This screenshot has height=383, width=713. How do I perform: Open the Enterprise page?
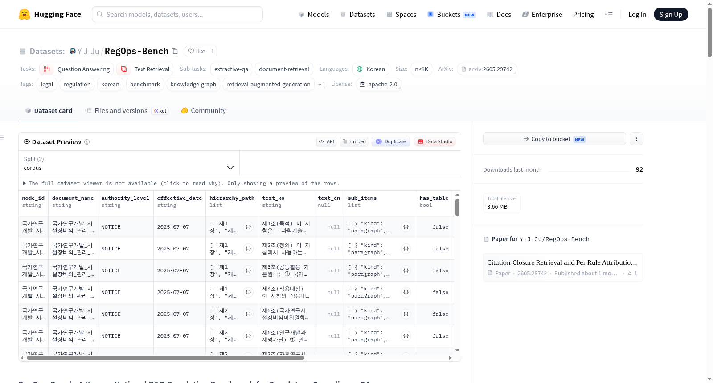542,14
